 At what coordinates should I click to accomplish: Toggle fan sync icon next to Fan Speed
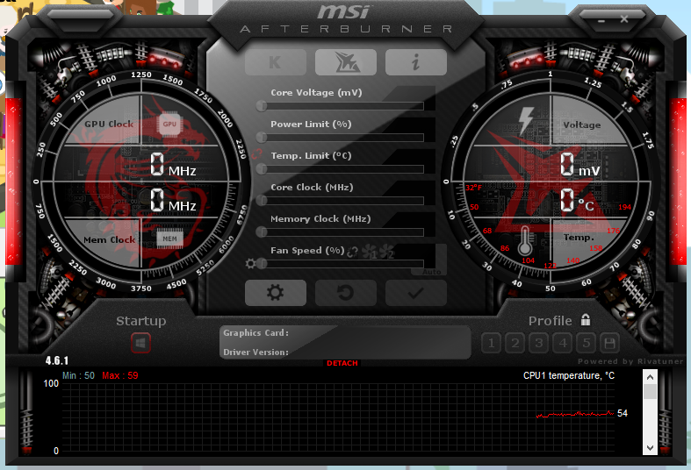click(x=352, y=253)
